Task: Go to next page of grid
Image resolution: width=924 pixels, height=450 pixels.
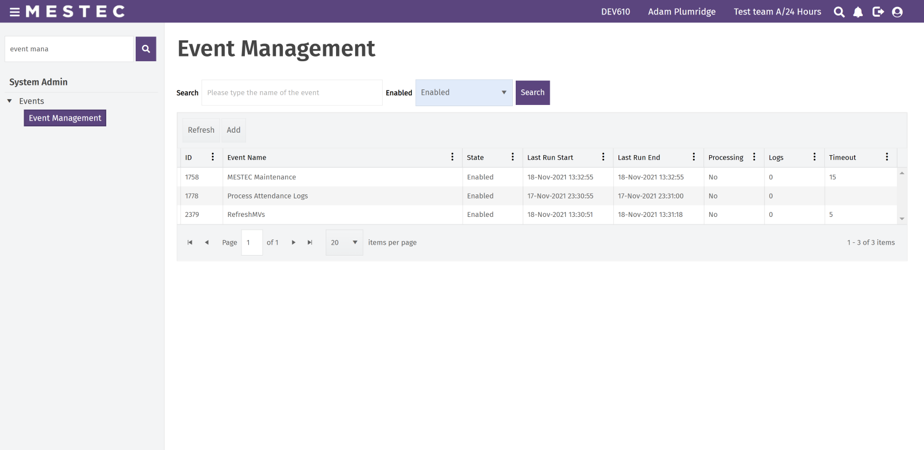Action: (x=293, y=243)
